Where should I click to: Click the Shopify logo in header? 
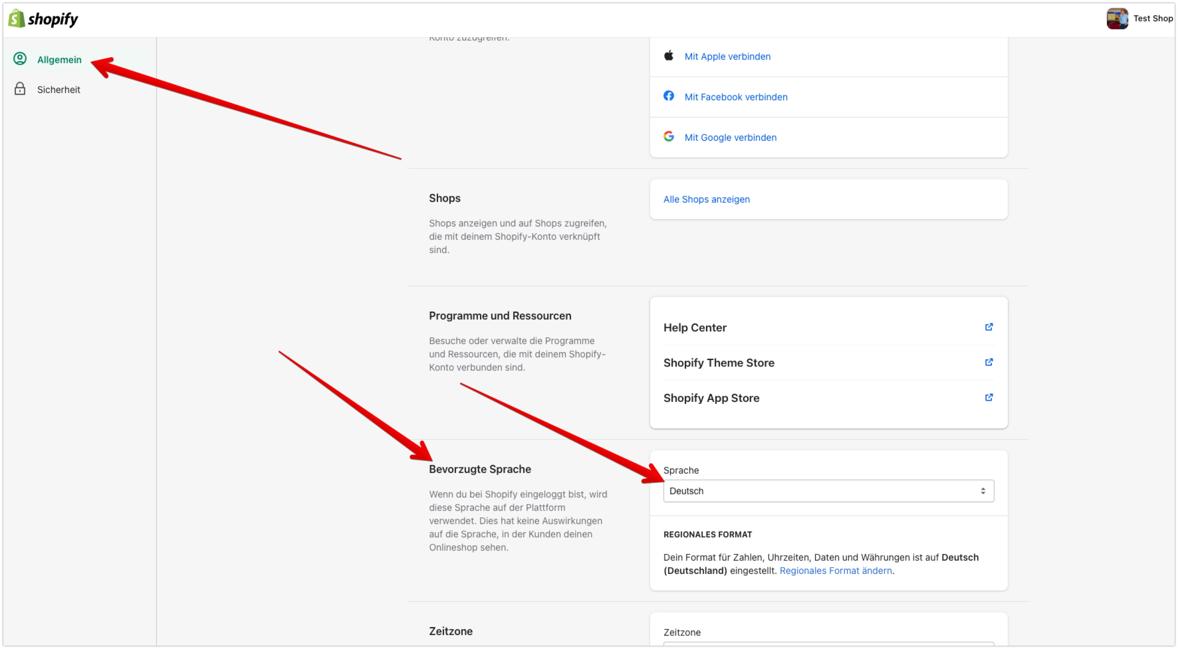tap(43, 19)
